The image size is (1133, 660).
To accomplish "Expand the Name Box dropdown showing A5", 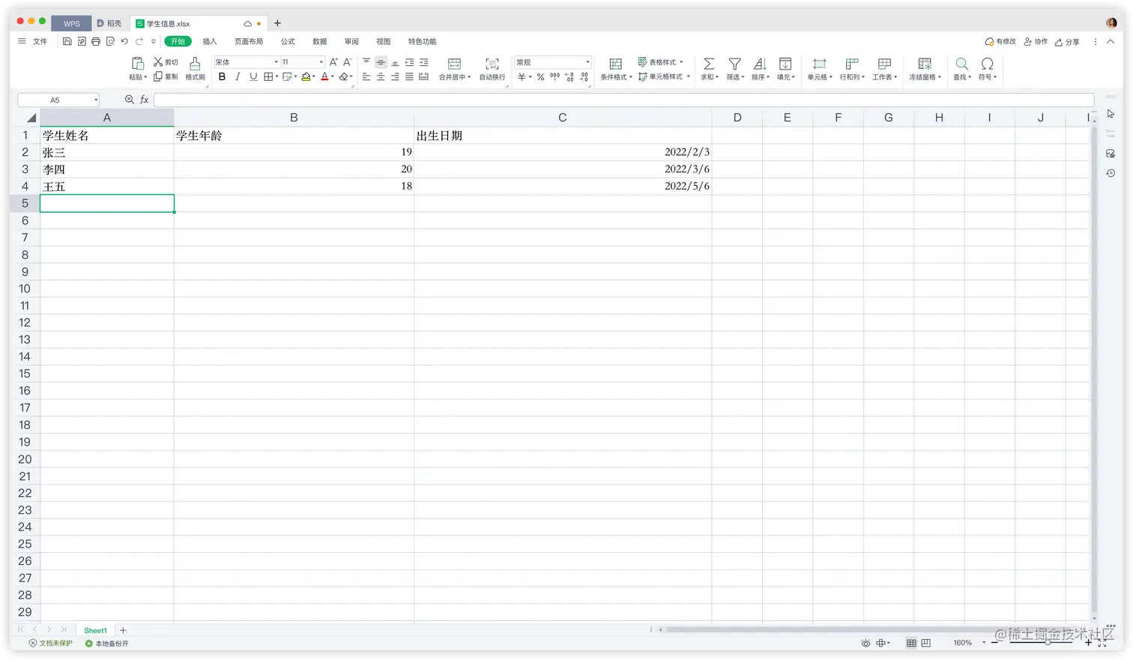I will pyautogui.click(x=96, y=100).
